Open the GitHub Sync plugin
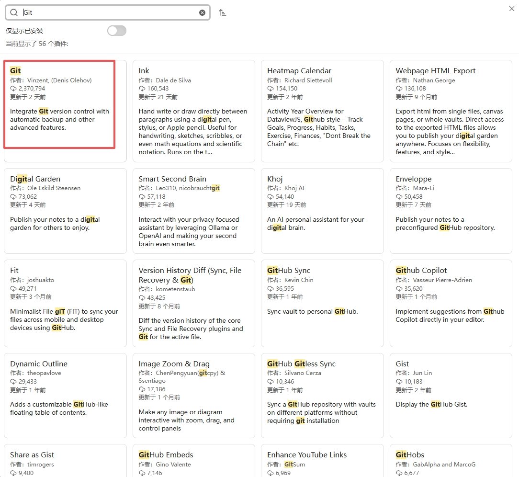This screenshot has height=477, width=519. click(322, 303)
